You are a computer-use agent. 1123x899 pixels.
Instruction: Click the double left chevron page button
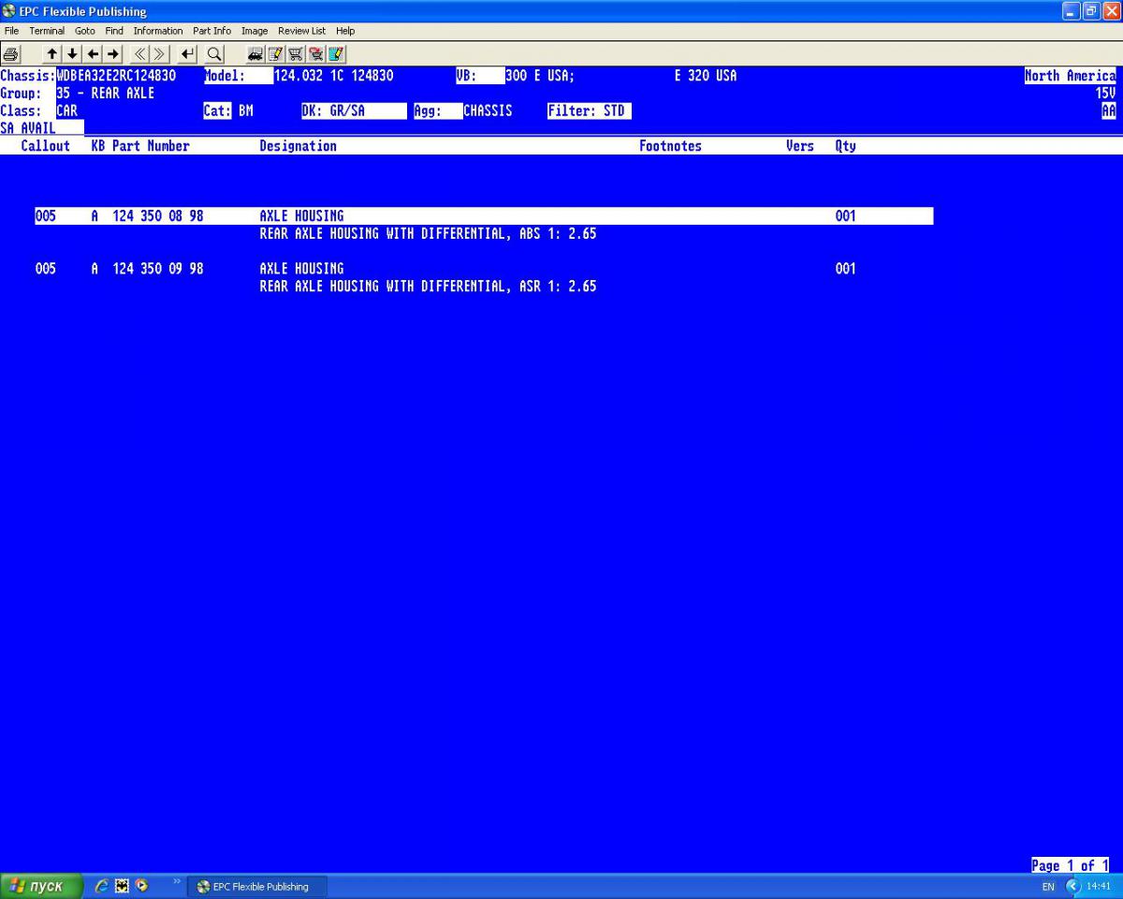[139, 54]
